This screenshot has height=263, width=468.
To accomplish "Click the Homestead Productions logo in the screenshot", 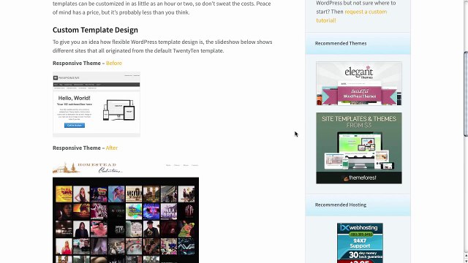I will [88, 168].
